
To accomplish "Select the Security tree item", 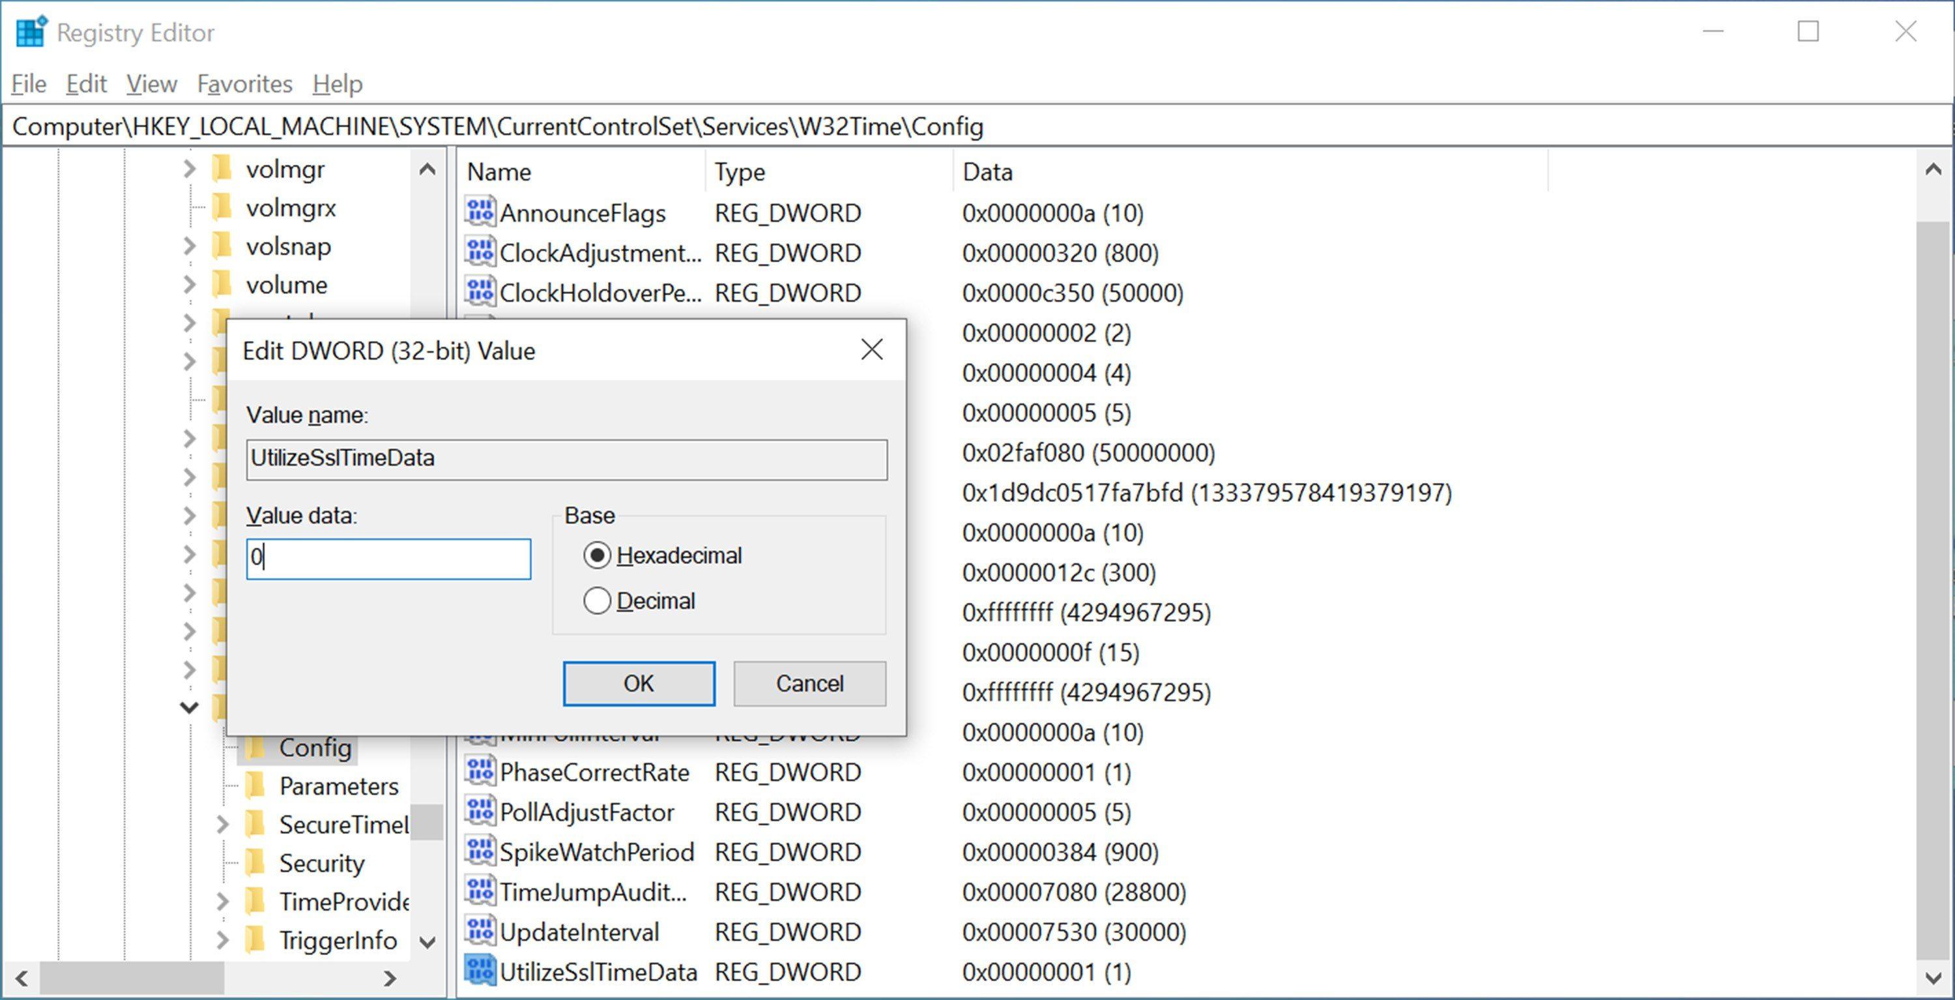I will (x=322, y=863).
